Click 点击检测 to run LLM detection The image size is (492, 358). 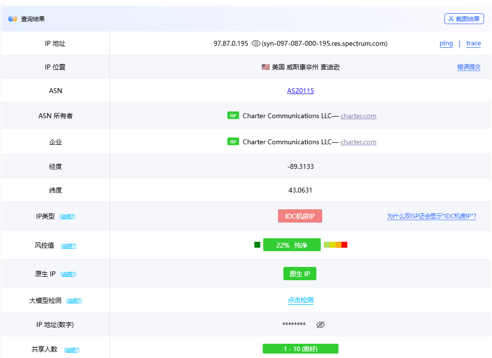point(300,300)
